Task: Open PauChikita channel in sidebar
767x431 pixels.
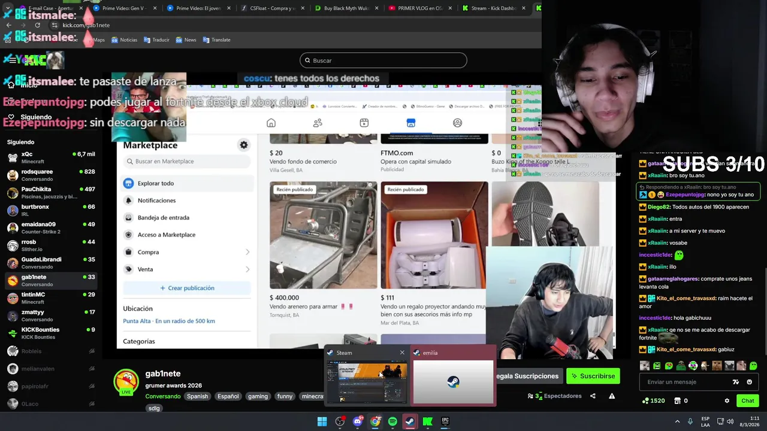Action: point(51,193)
